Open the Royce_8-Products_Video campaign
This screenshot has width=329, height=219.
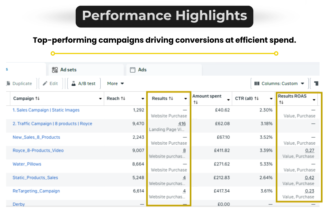click(x=38, y=151)
